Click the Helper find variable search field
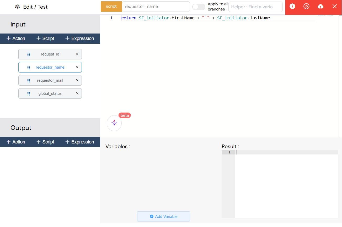This screenshot has width=342, height=227. click(255, 7)
